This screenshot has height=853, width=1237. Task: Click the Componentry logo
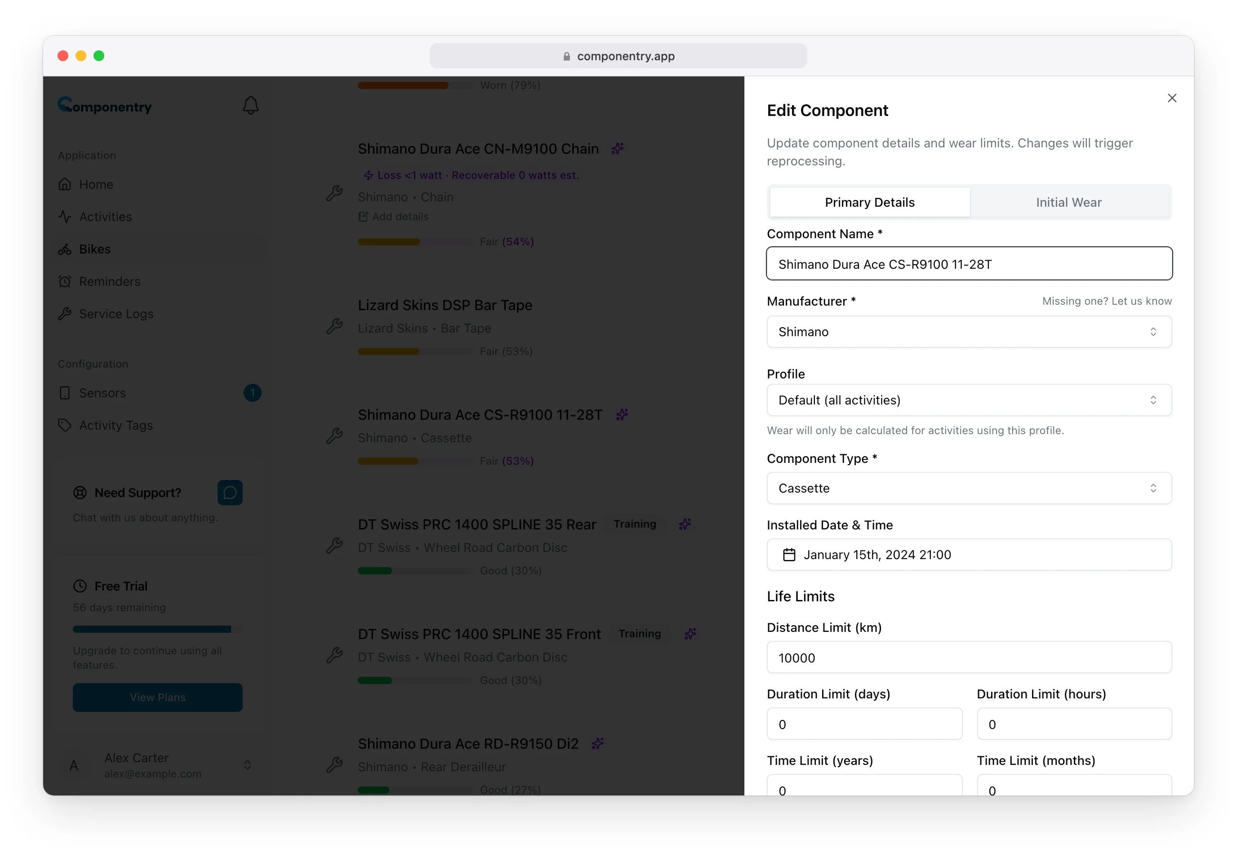[x=105, y=105]
